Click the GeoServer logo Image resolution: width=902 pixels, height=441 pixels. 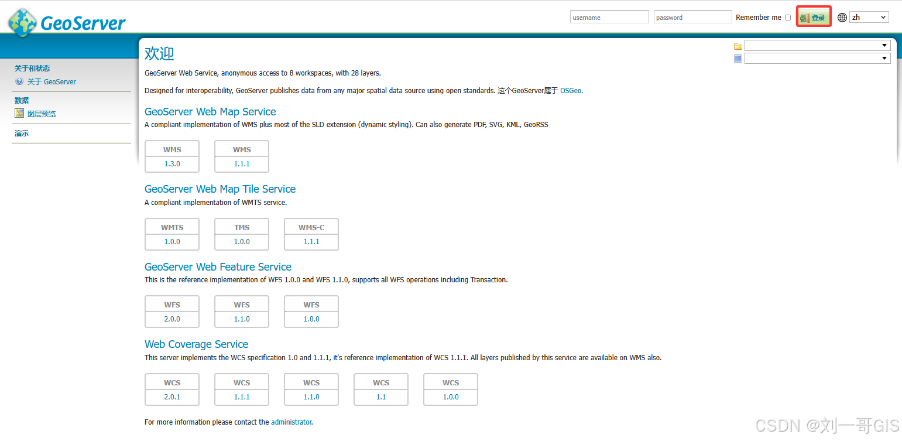(x=67, y=22)
